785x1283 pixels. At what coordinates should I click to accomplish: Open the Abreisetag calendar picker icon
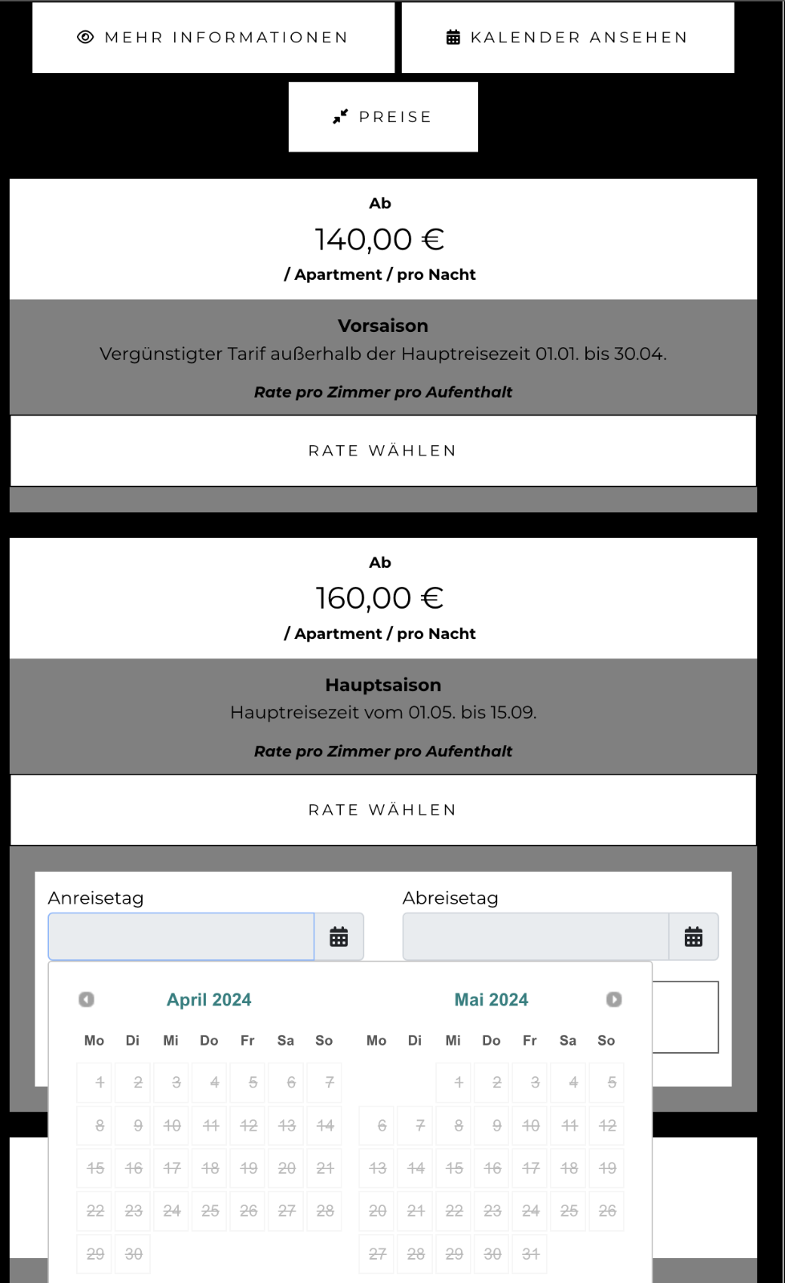pos(694,937)
